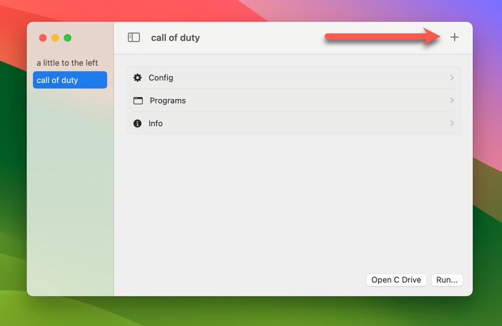This screenshot has width=502, height=326.
Task: Open the Info label
Action: (x=155, y=124)
